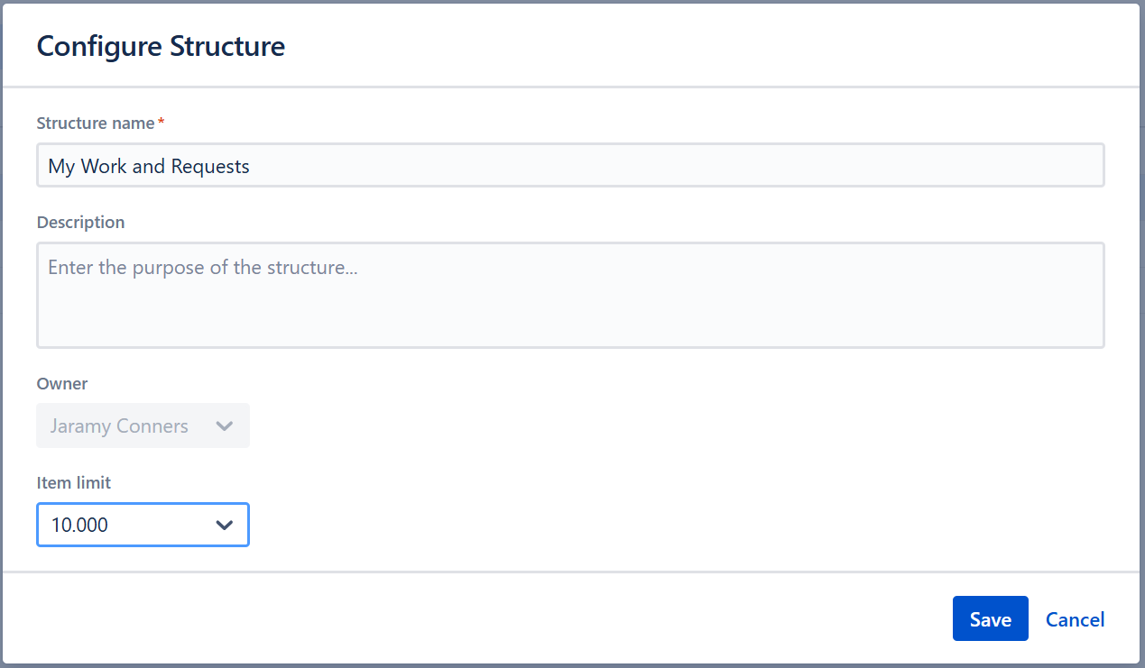Click inside the Structure name input field
The height and width of the screenshot is (668, 1145).
(x=570, y=165)
